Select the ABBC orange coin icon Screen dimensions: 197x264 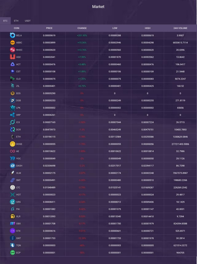click(13, 43)
